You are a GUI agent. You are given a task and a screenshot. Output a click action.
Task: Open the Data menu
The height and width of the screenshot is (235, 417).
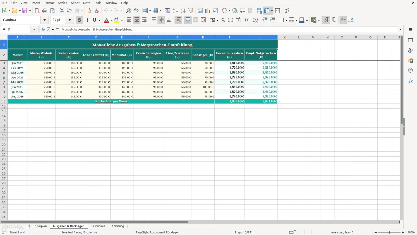87,3
